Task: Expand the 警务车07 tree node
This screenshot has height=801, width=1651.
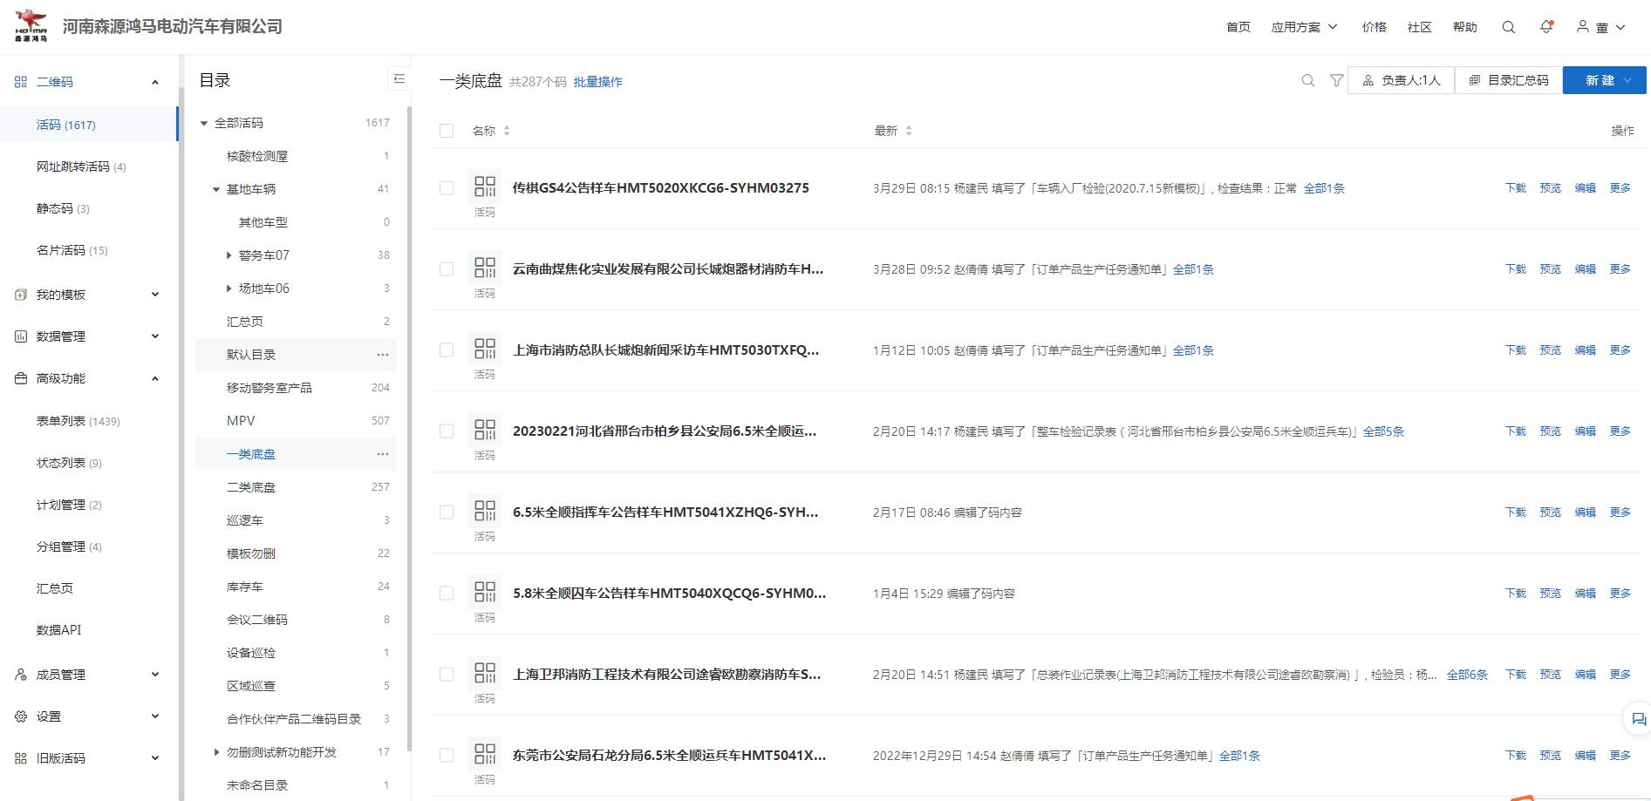Action: pyautogui.click(x=229, y=255)
